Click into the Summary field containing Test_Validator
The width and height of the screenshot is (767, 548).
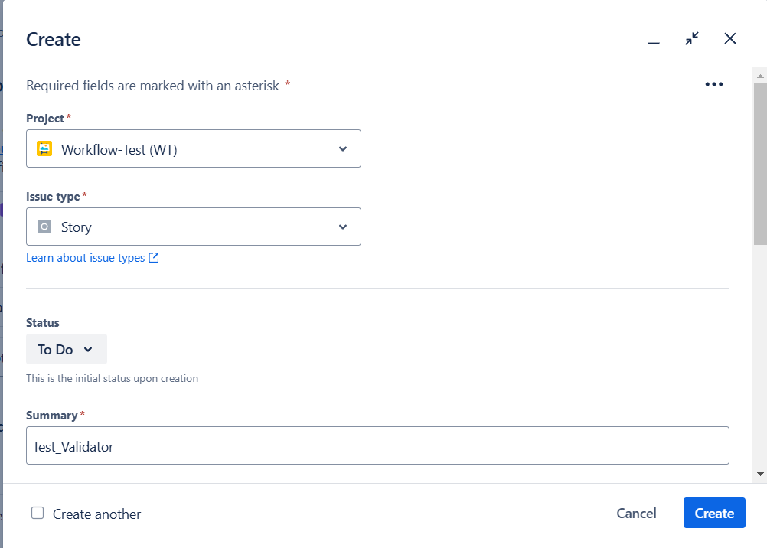click(377, 446)
